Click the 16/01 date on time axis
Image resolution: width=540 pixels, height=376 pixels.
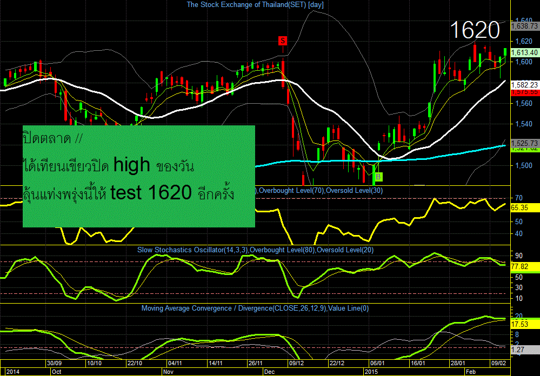click(x=418, y=363)
